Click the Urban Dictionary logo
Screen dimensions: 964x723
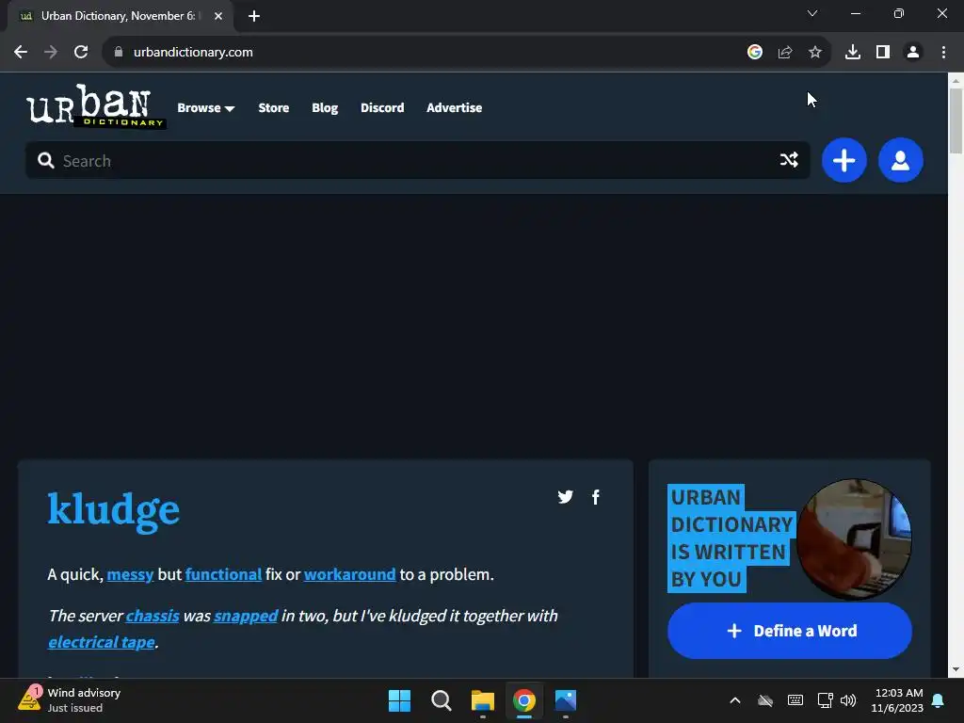96,106
